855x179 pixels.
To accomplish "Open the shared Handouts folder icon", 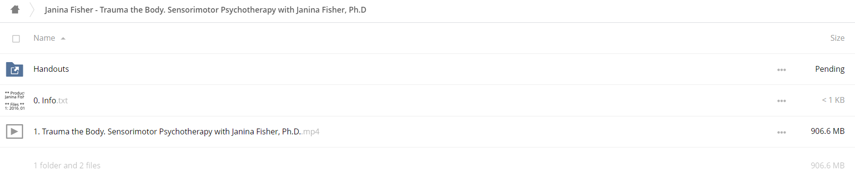I will [x=15, y=69].
